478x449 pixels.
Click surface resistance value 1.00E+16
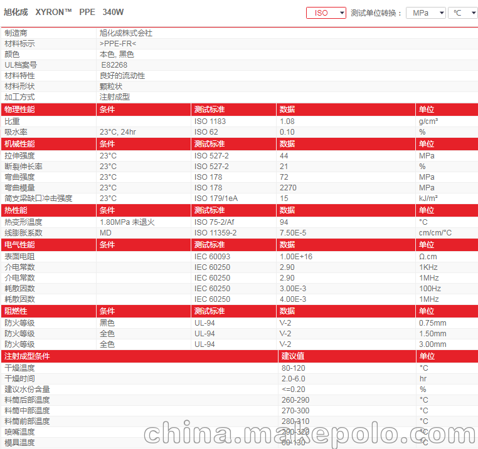(296, 256)
